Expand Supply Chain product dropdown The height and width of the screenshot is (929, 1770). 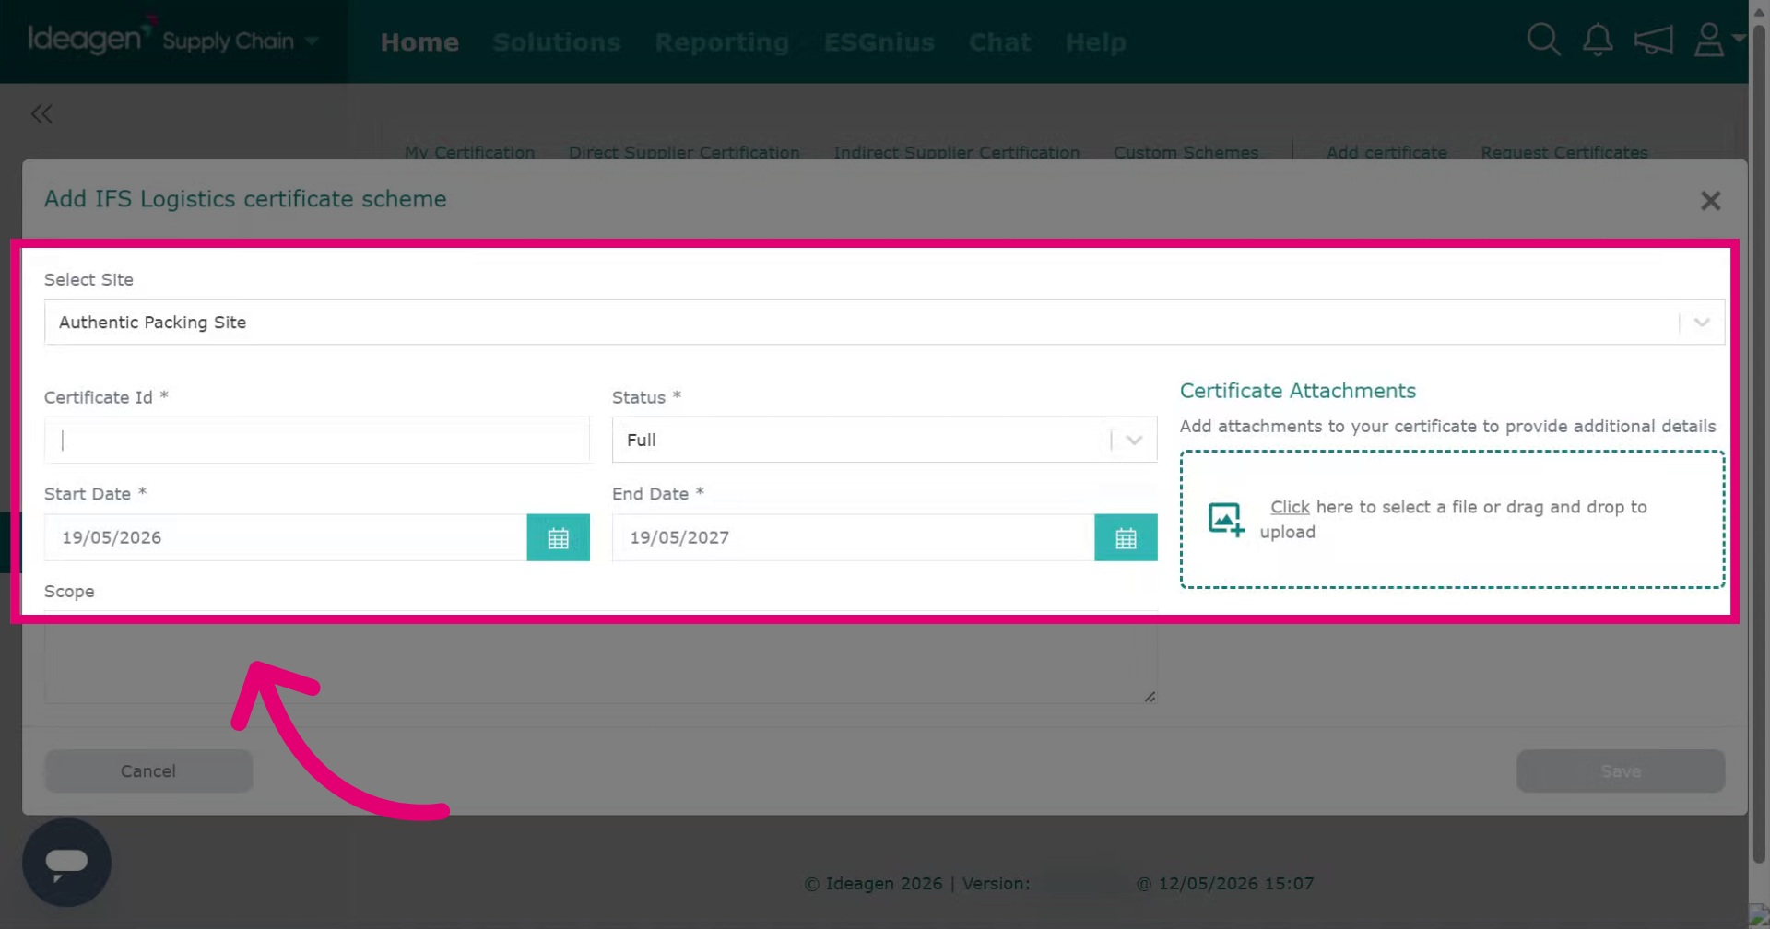pos(312,41)
